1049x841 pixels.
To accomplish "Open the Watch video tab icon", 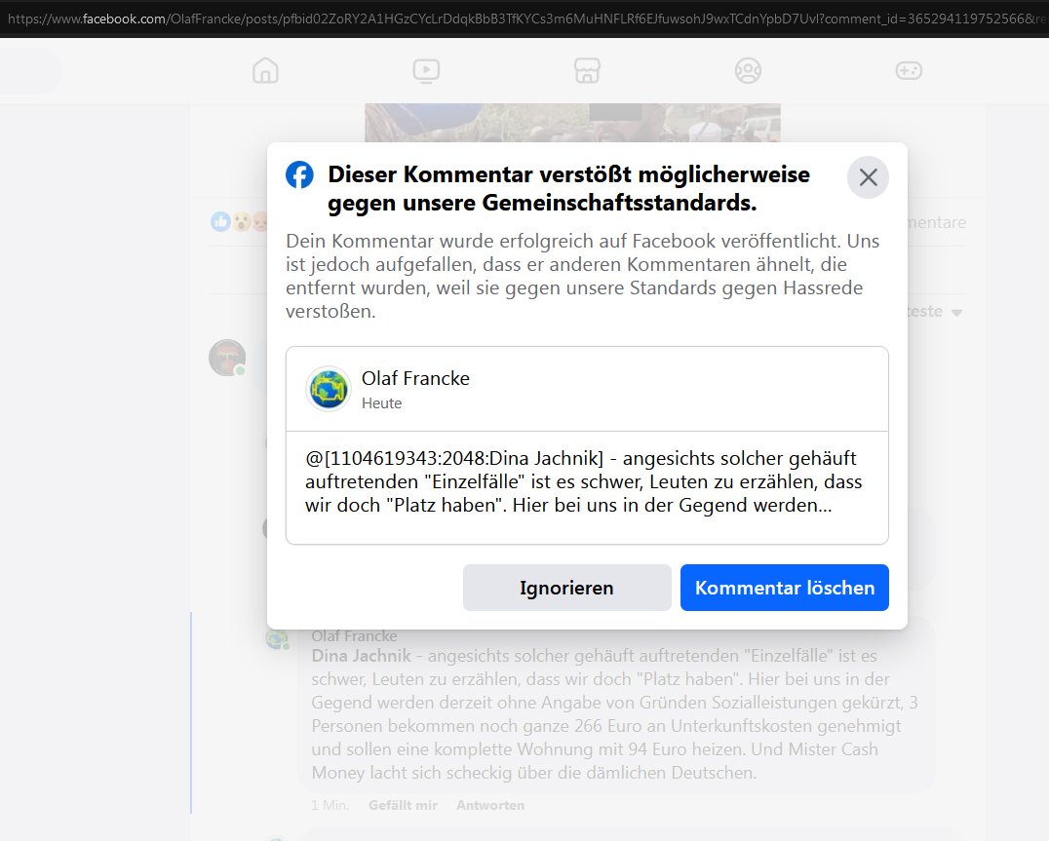I will click(x=426, y=70).
